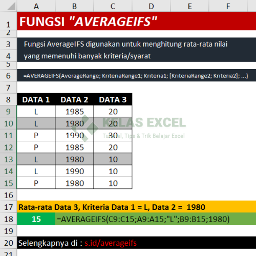Viewport: 256px width, 256px height.
Task: Select column D header
Action: pos(151,6)
